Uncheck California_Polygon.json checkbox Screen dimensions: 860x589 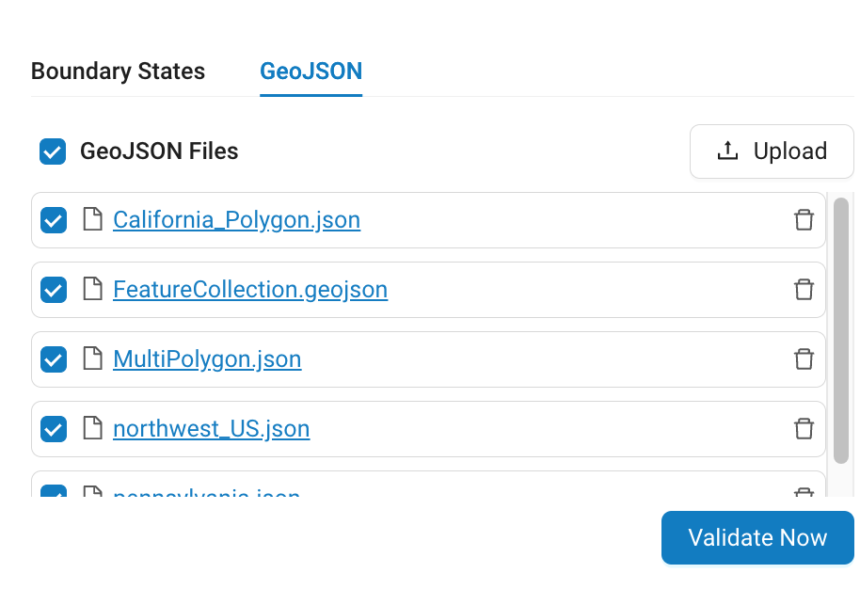54,220
